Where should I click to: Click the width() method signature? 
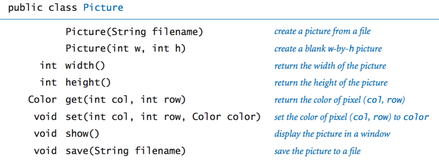coord(85,66)
